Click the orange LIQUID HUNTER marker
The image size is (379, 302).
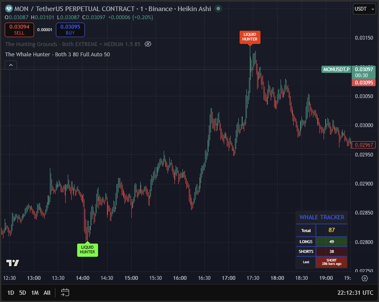point(250,38)
